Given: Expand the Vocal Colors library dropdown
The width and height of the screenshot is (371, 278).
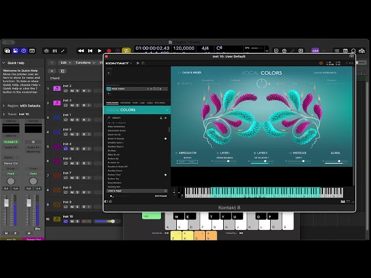Looking at the screenshot, I should click(x=167, y=110).
